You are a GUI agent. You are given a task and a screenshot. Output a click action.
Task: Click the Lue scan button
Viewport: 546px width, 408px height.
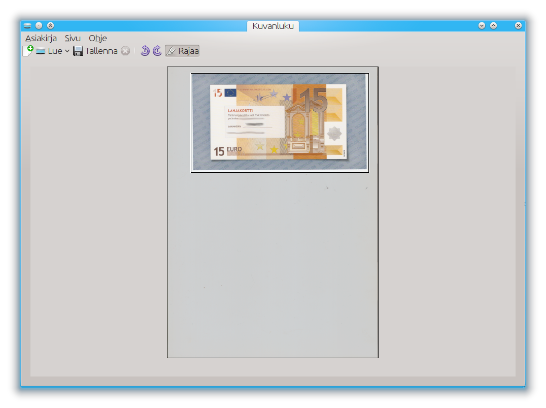49,51
